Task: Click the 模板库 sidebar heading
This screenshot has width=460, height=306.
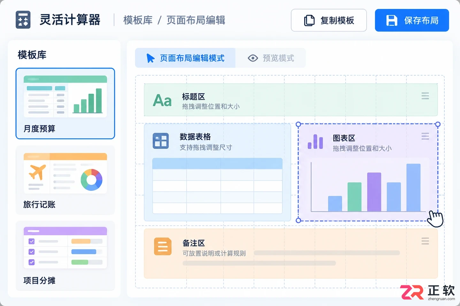Action: pyautogui.click(x=32, y=55)
